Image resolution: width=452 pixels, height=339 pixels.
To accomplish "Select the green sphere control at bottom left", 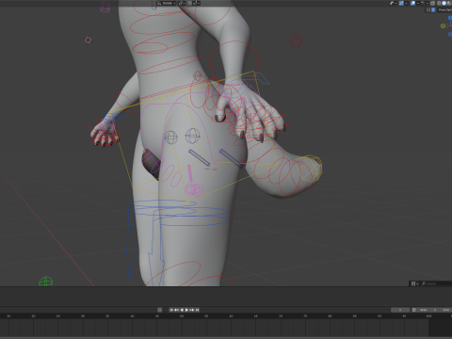I will tap(46, 282).
